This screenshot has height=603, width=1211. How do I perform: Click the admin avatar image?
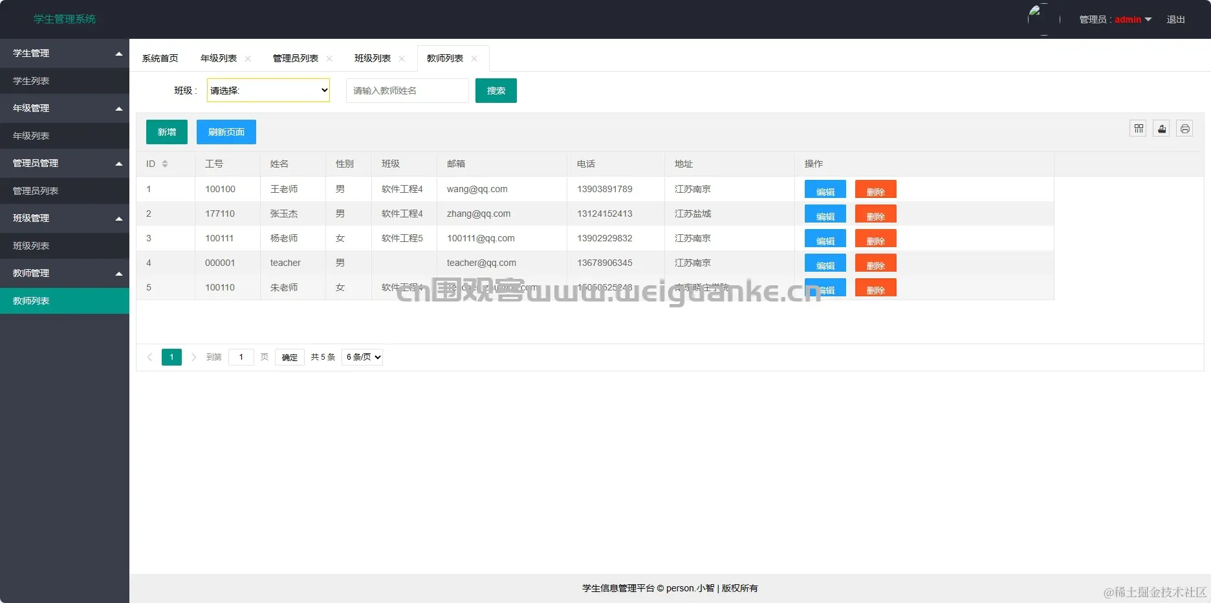pyautogui.click(x=1043, y=19)
